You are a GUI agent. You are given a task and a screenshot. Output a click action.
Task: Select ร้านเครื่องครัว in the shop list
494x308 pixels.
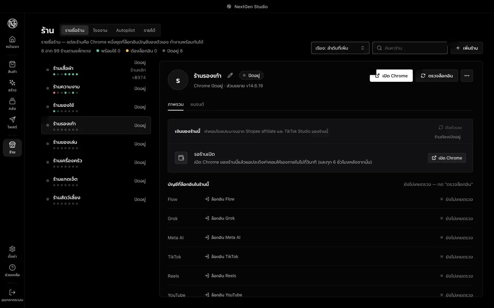[96, 162]
